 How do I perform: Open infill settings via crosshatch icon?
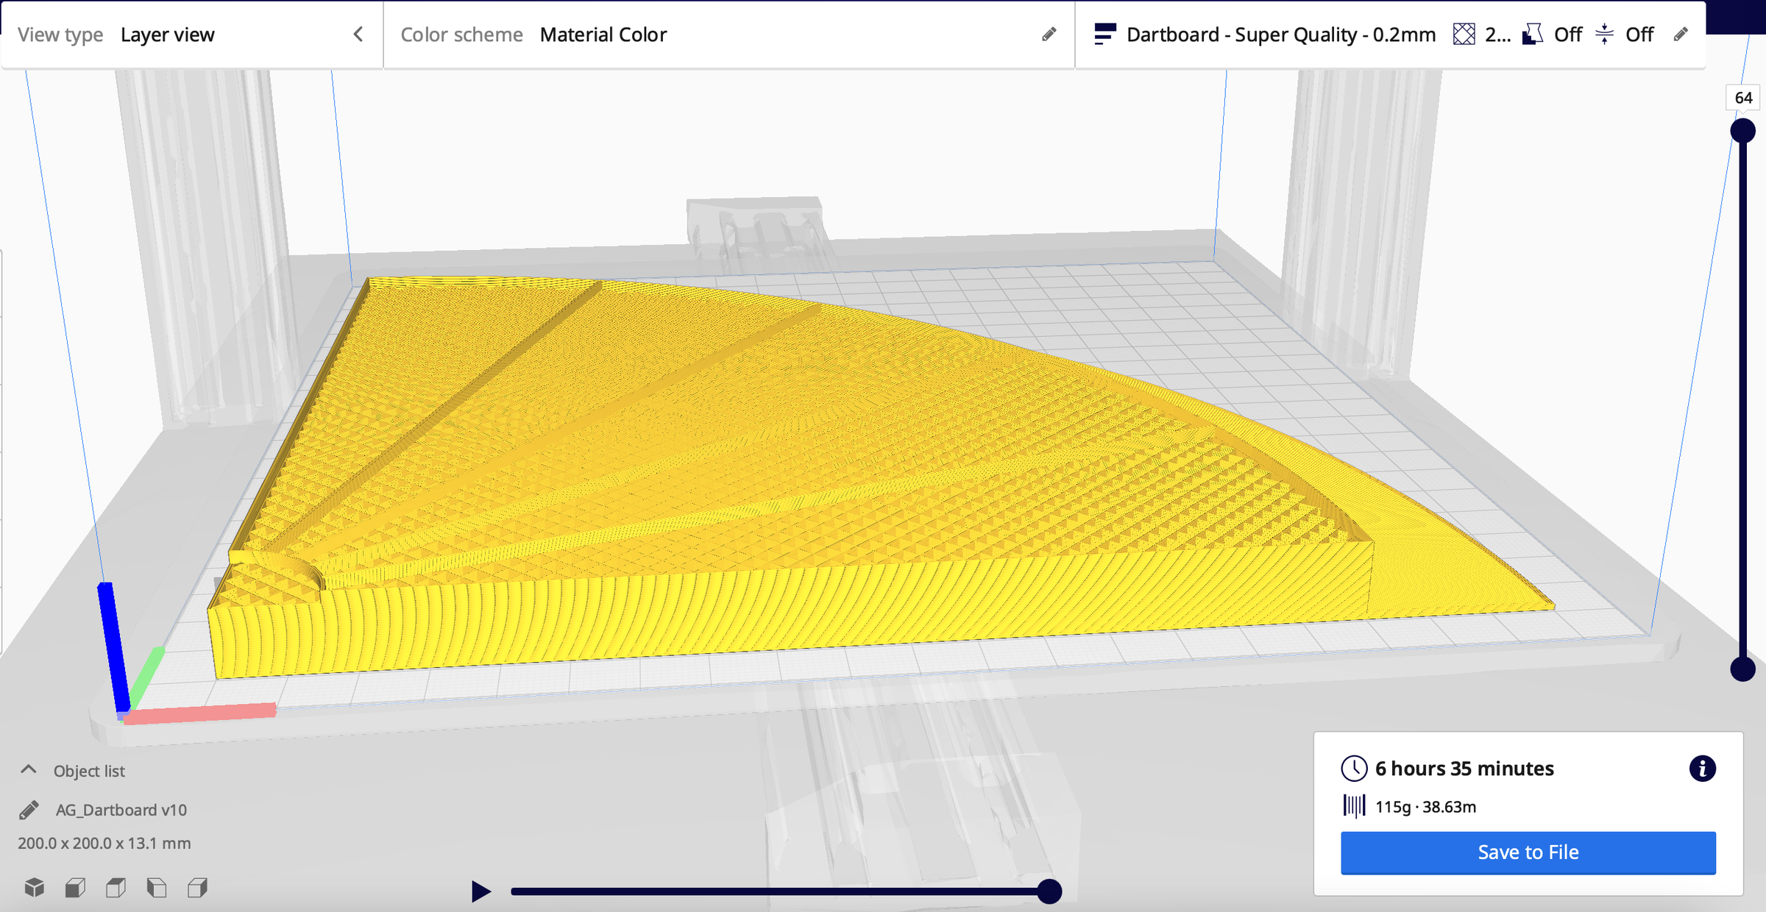[x=1464, y=34]
